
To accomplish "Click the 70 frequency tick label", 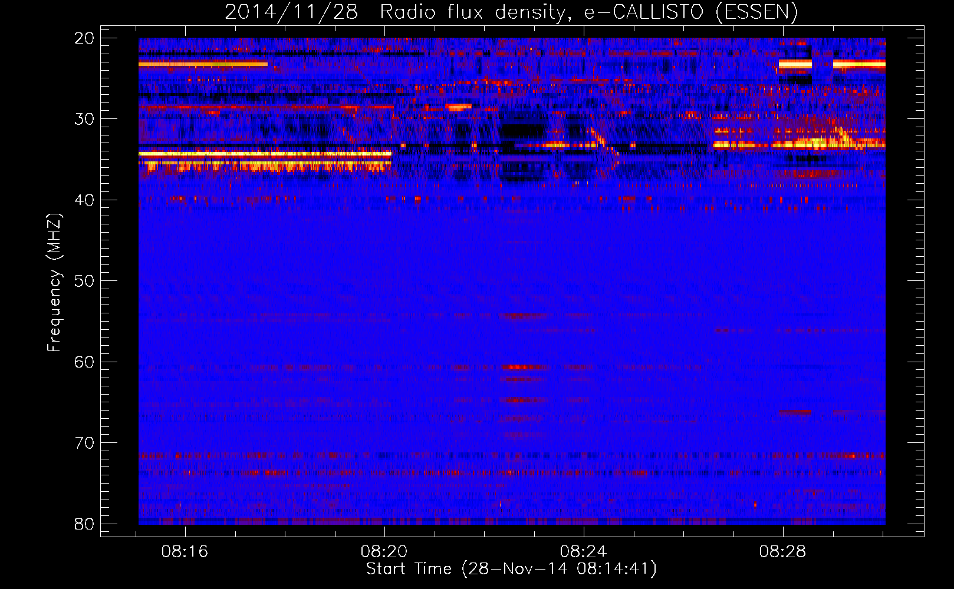I will (84, 443).
